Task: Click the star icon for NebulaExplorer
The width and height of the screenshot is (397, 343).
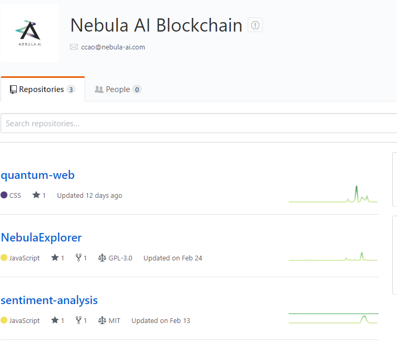Action: pos(55,258)
